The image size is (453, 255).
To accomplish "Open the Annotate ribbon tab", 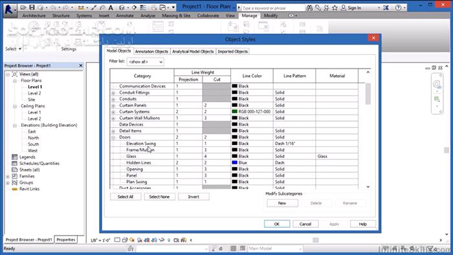I will pos(125,16).
